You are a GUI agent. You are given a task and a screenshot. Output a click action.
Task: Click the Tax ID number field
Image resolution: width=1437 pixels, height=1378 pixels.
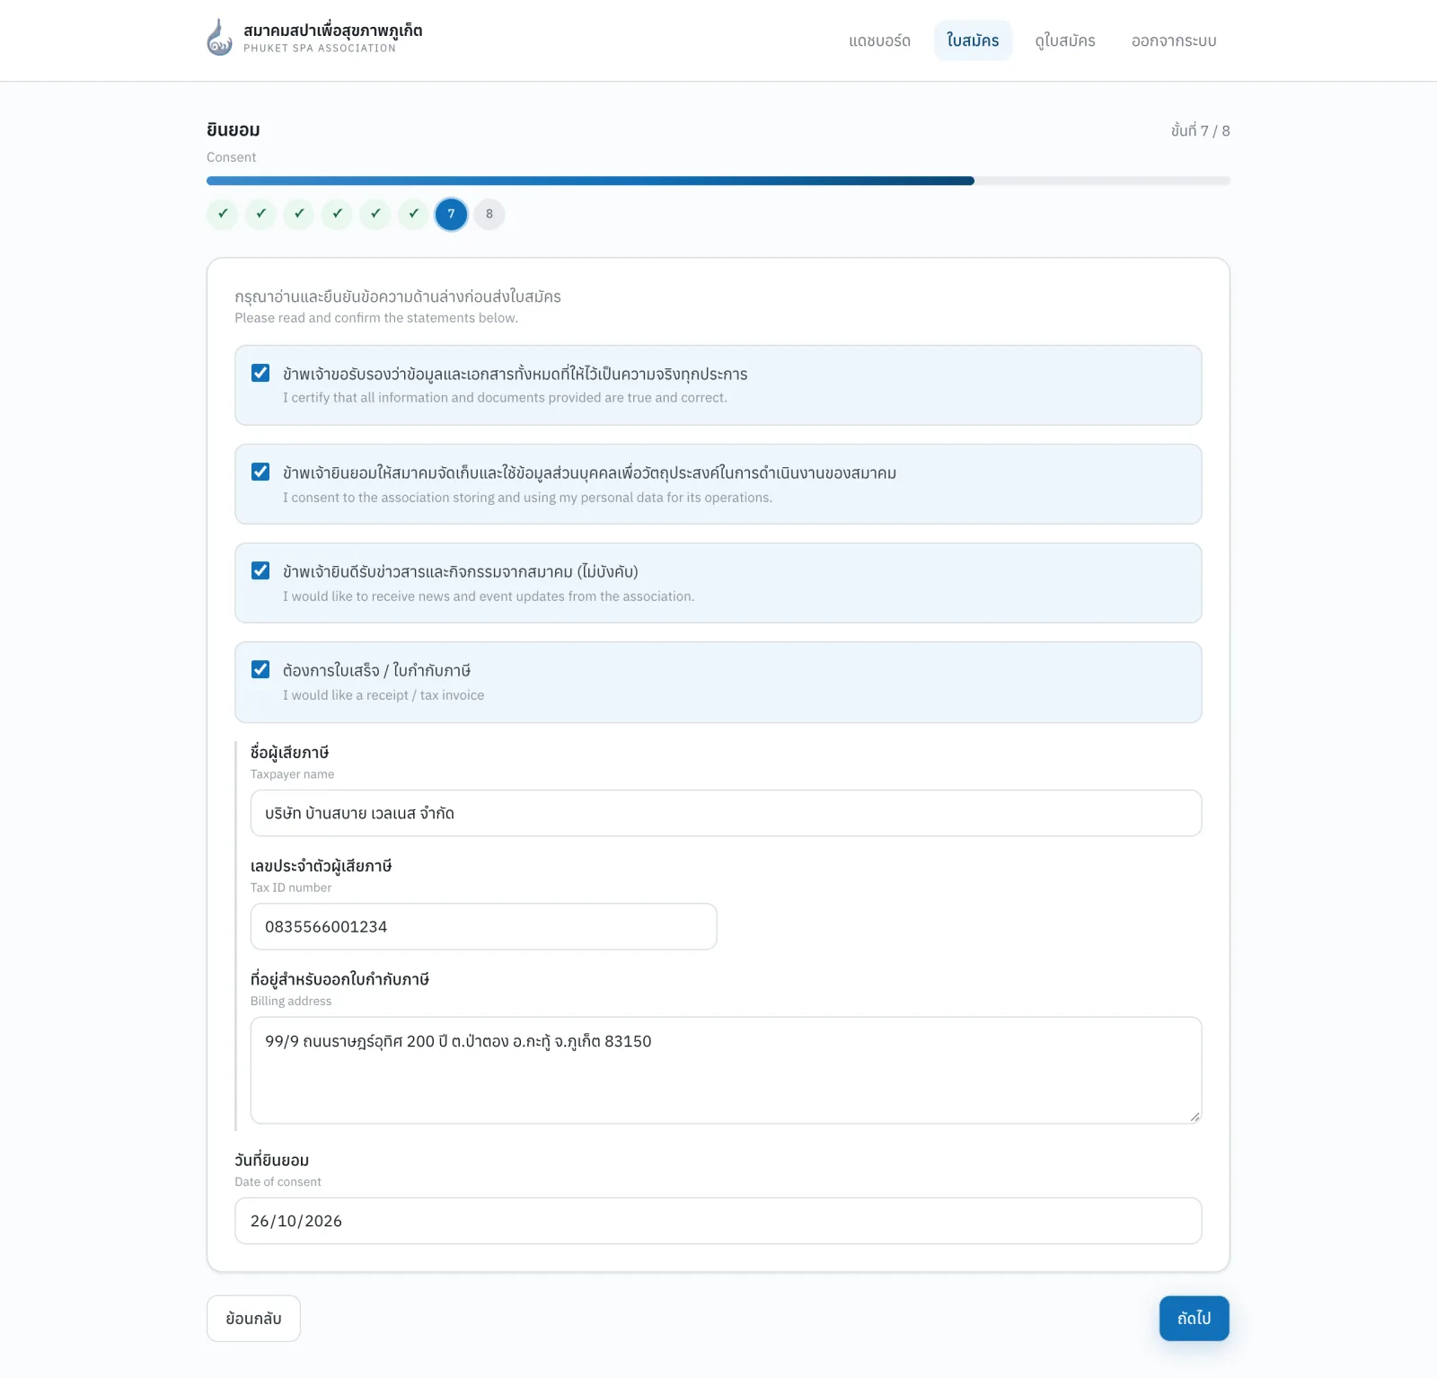point(483,926)
